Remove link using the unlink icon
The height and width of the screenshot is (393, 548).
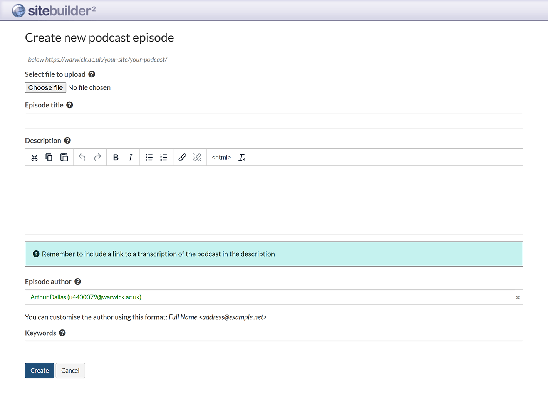pyautogui.click(x=197, y=157)
